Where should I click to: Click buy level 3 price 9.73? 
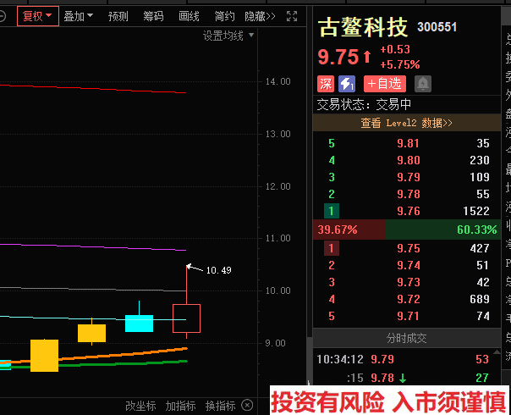pos(409,282)
